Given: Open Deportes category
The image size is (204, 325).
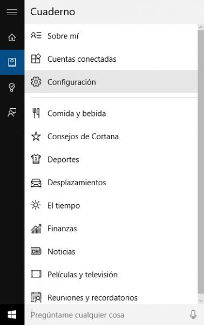Looking at the screenshot, I should point(111,159).
